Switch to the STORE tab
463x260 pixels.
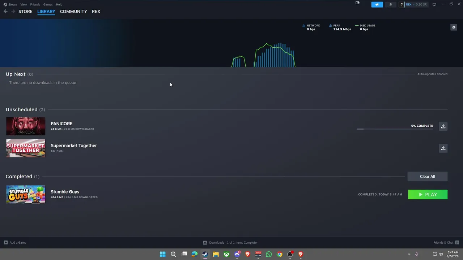pyautogui.click(x=25, y=12)
